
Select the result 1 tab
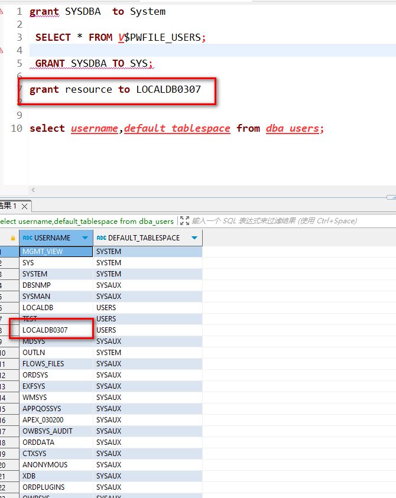click(x=8, y=206)
